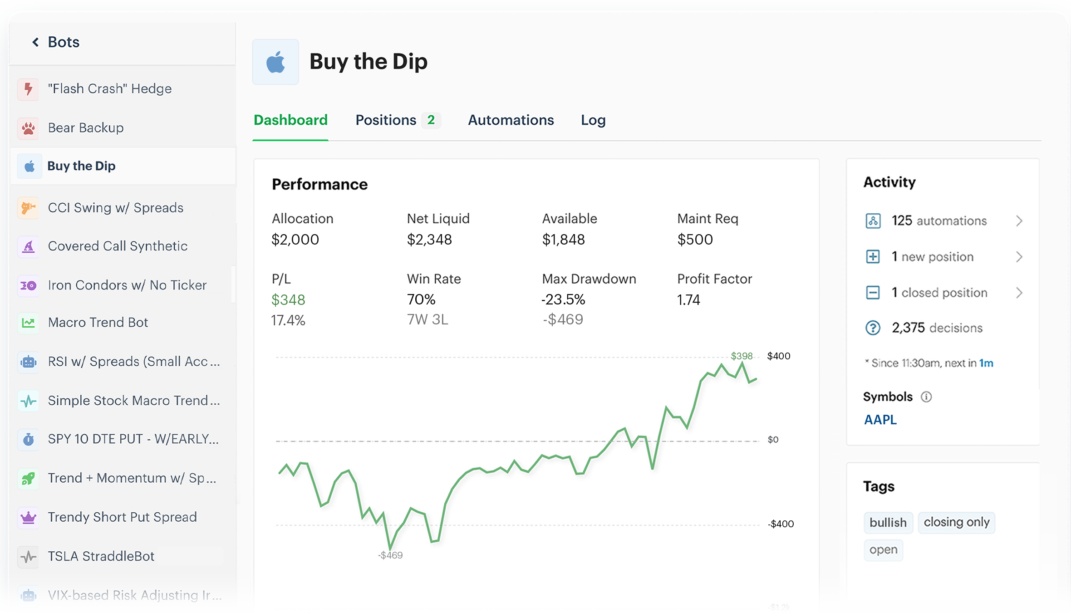1071x613 pixels.
Task: Select the Macro Trend Bot chart icon
Action: point(28,322)
